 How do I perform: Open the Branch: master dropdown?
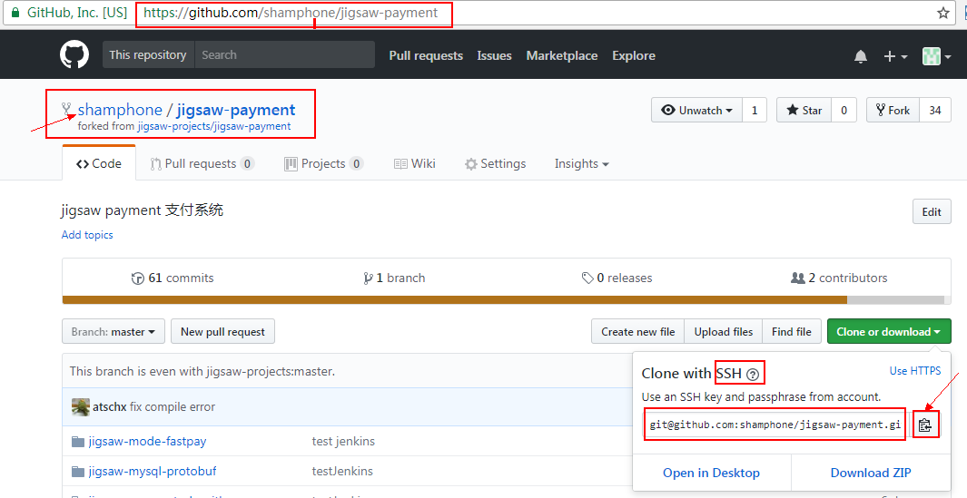(x=113, y=332)
